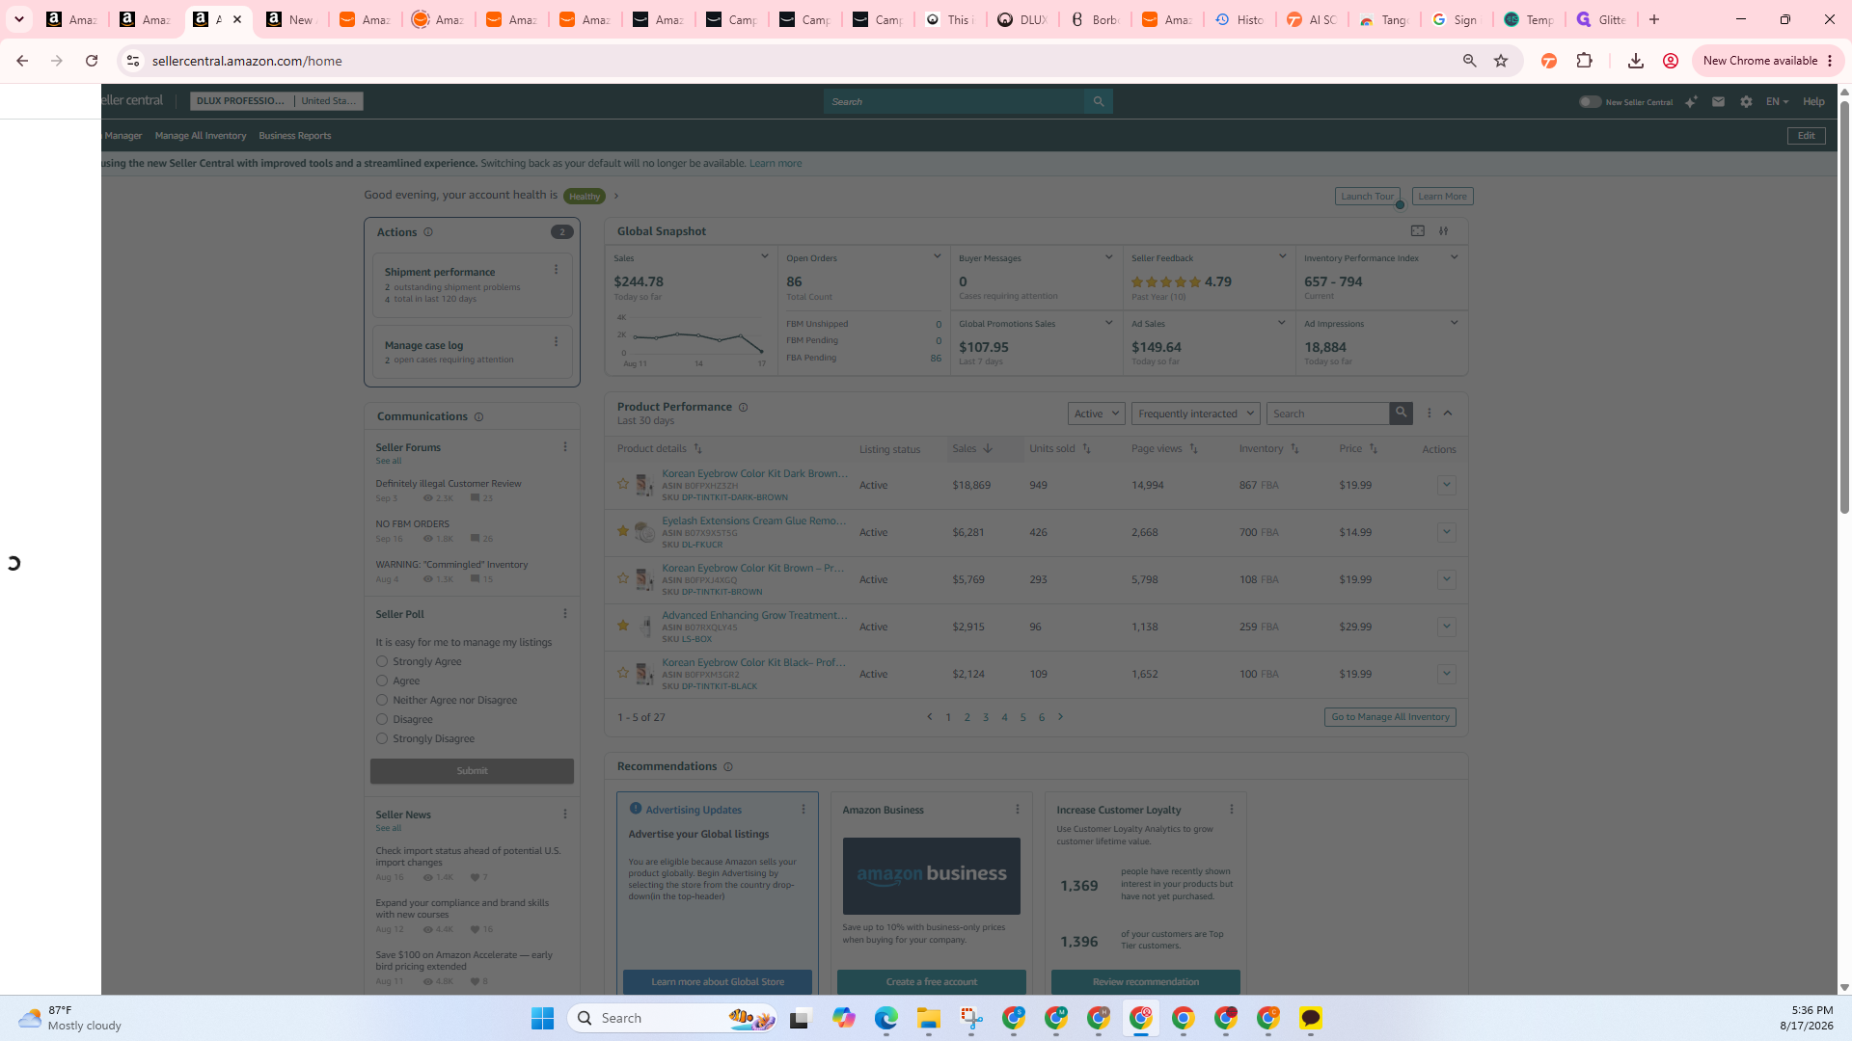Viewport: 1852px width, 1041px height.
Task: Open the messages envelope icon
Action: (1718, 101)
